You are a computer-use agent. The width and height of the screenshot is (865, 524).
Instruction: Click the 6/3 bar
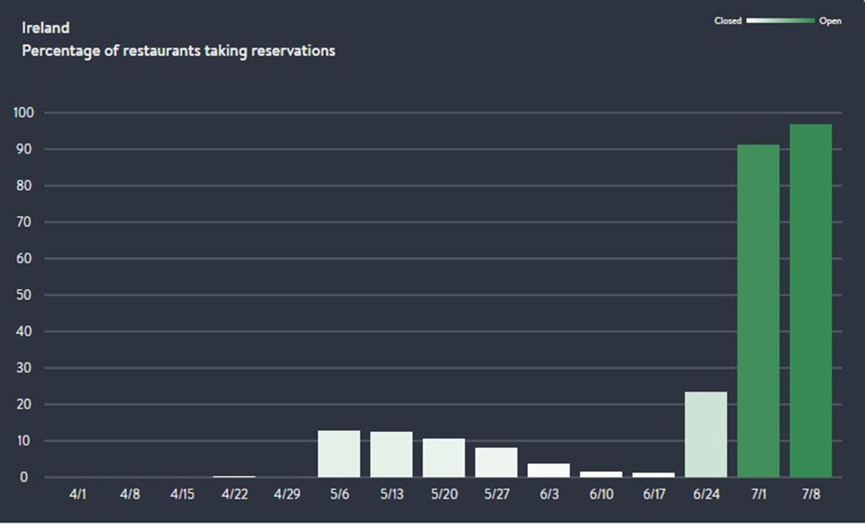point(548,470)
